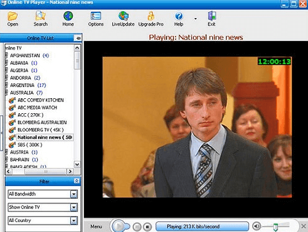Collapse the Filter panel chevron
The image size is (308, 232).
click(x=76, y=181)
